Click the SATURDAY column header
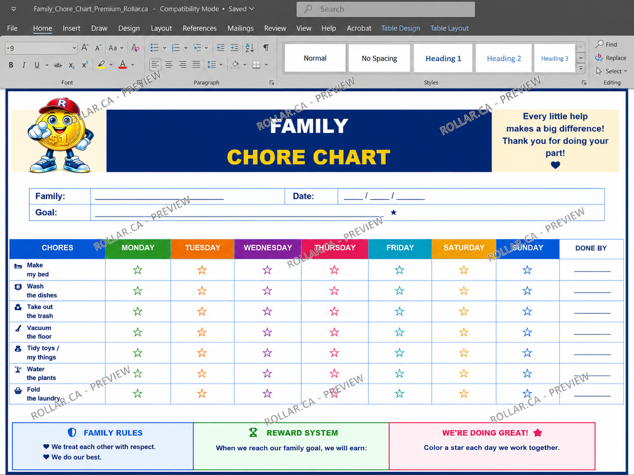 point(464,248)
